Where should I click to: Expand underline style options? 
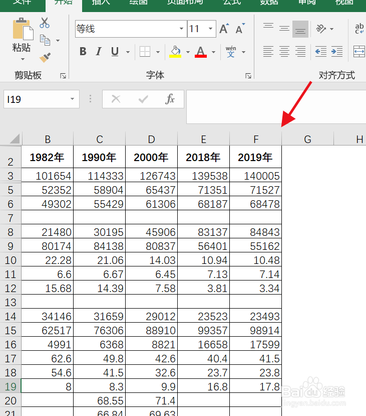(x=128, y=52)
